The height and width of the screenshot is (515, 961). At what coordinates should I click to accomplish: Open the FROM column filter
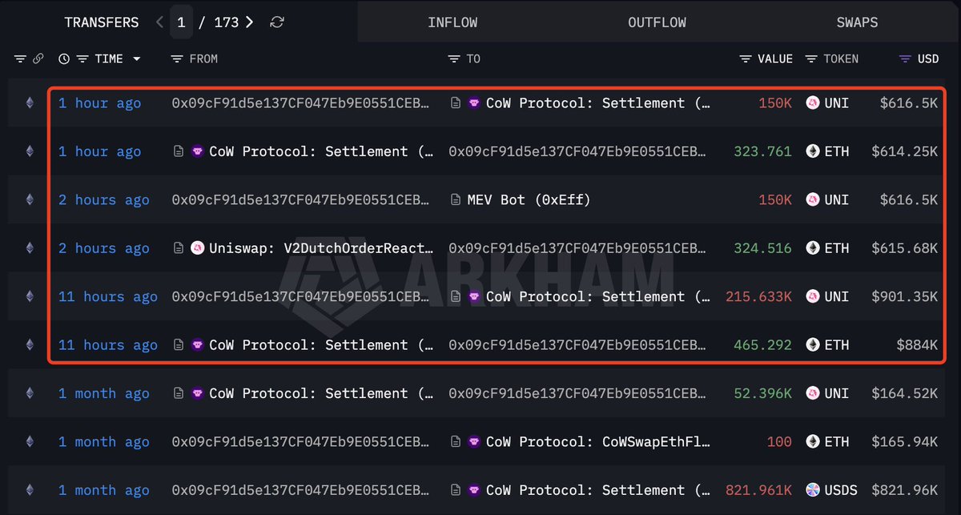[177, 59]
